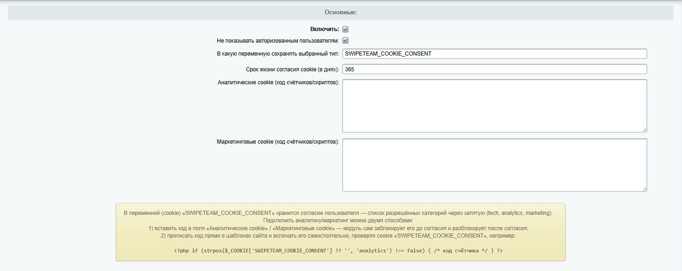Toggle «Не показывать авторизованным пользователям» checkbox
Viewport: 682px width, 271px height.
click(x=346, y=40)
